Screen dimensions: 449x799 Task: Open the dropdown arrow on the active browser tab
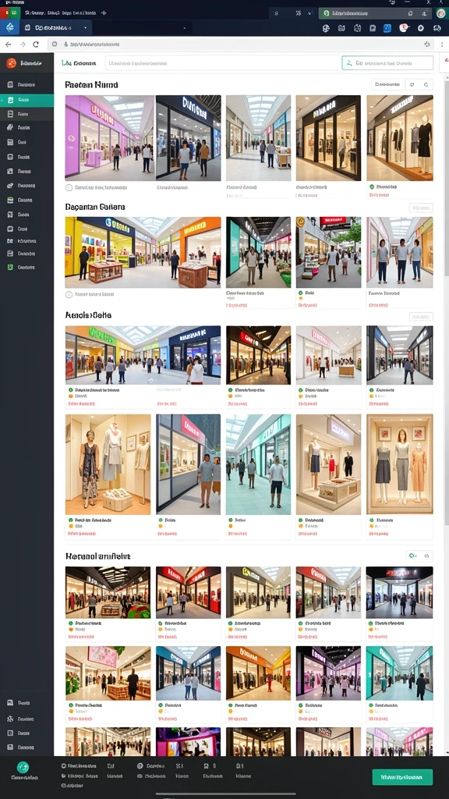(x=86, y=27)
